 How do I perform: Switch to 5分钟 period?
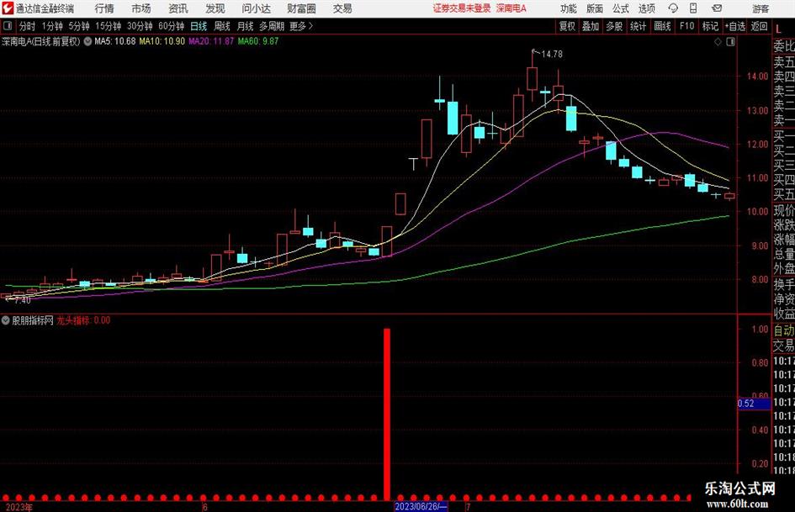tap(79, 26)
